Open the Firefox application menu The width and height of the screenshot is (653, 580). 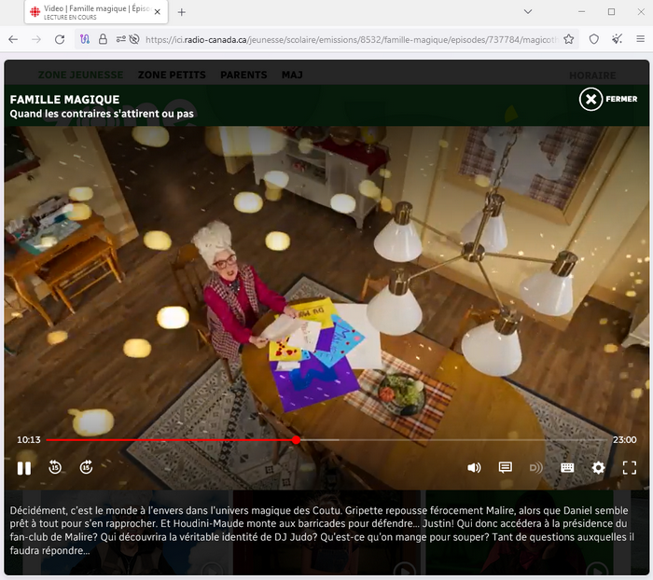pos(640,39)
